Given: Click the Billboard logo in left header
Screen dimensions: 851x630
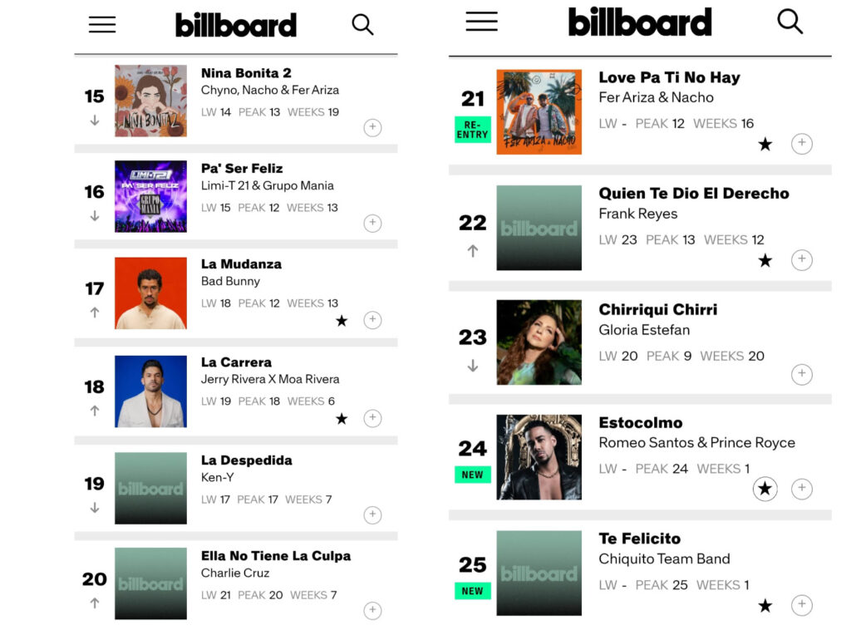Looking at the screenshot, I should pos(235,25).
